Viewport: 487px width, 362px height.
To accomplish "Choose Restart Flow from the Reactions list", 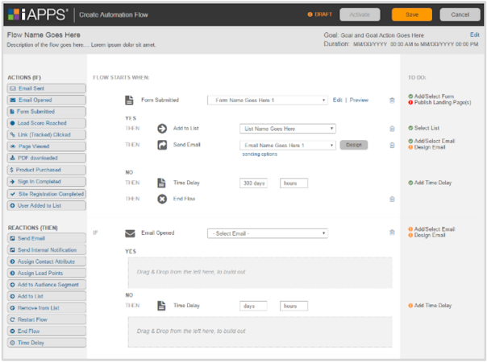I will click(44, 319).
